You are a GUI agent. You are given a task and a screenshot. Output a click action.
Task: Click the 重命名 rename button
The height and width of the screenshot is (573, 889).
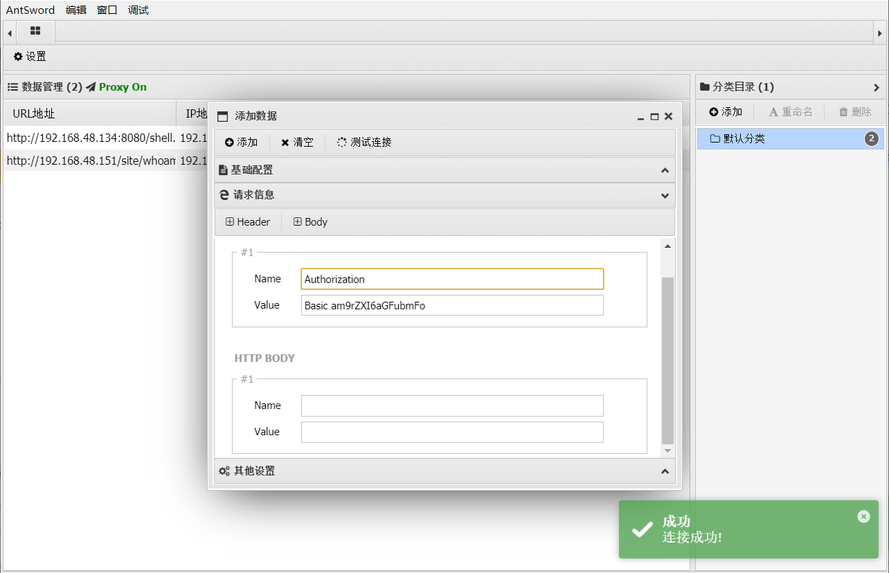pyautogui.click(x=790, y=112)
